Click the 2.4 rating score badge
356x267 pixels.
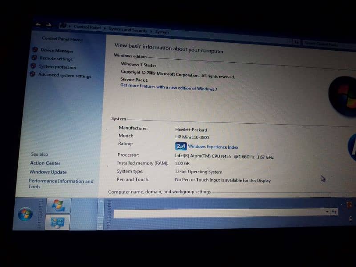coord(181,146)
